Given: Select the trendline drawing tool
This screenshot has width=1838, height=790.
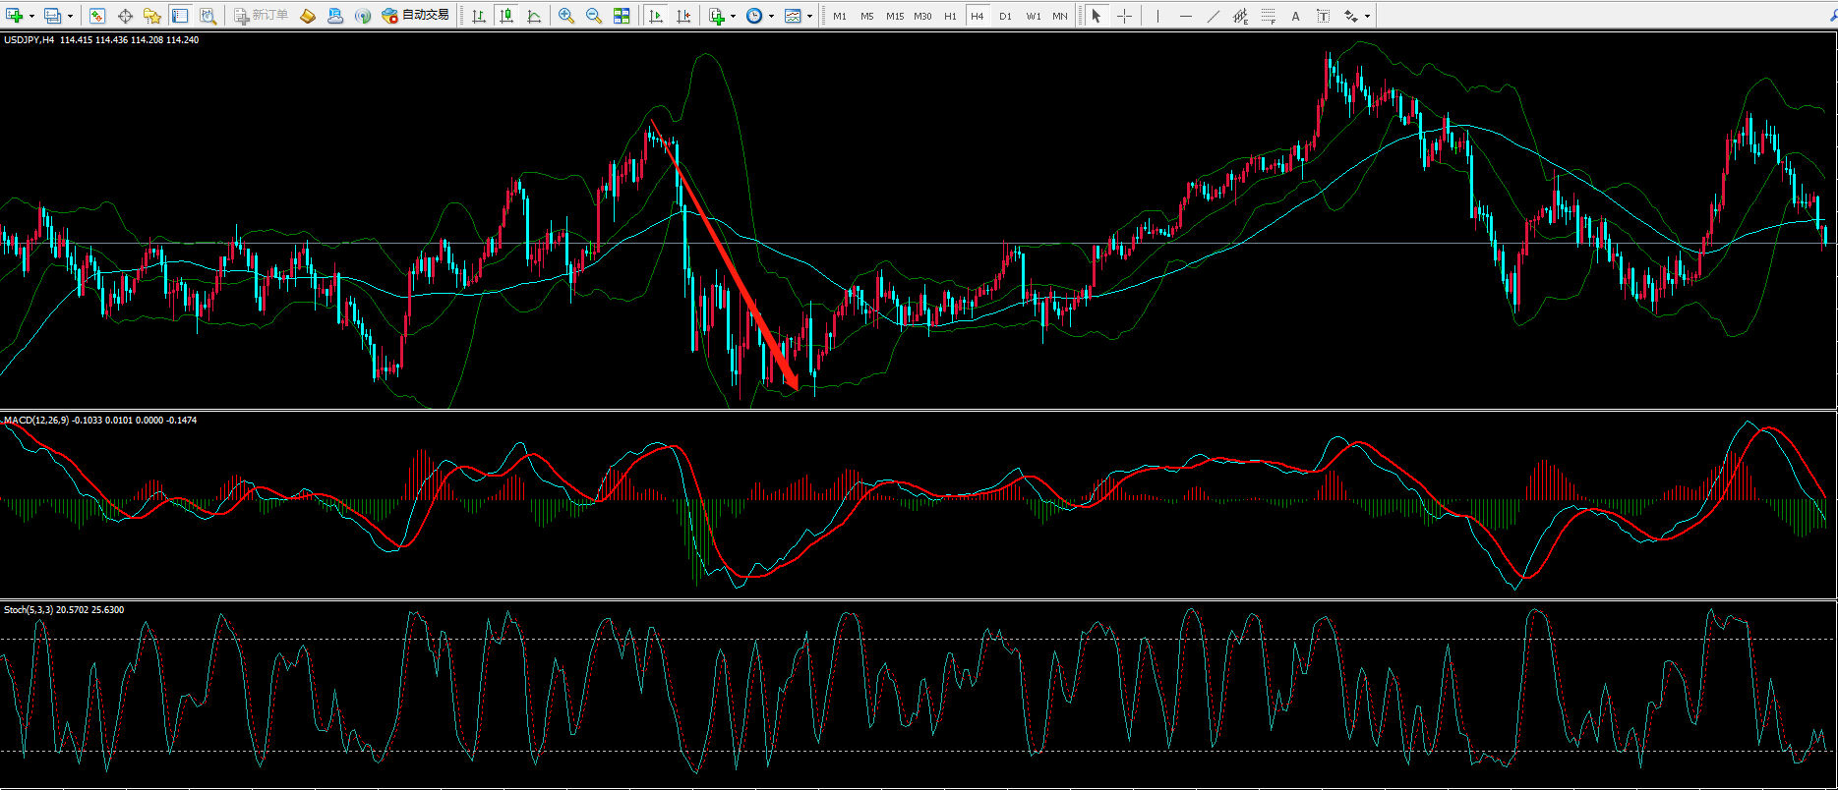Looking at the screenshot, I should pyautogui.click(x=1213, y=16).
